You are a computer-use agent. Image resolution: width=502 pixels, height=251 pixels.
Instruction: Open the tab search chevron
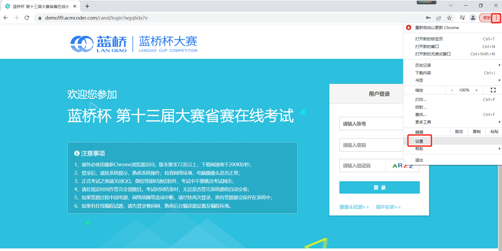point(451,6)
